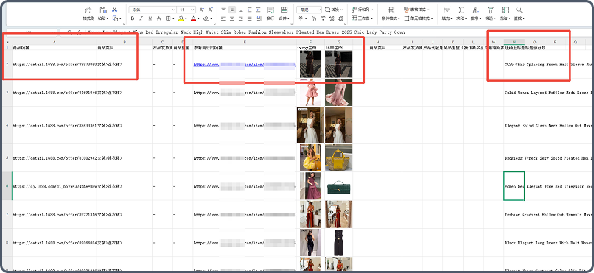The image size is (594, 273).
Task: Click the Wrap Text icon
Action: (x=270, y=10)
